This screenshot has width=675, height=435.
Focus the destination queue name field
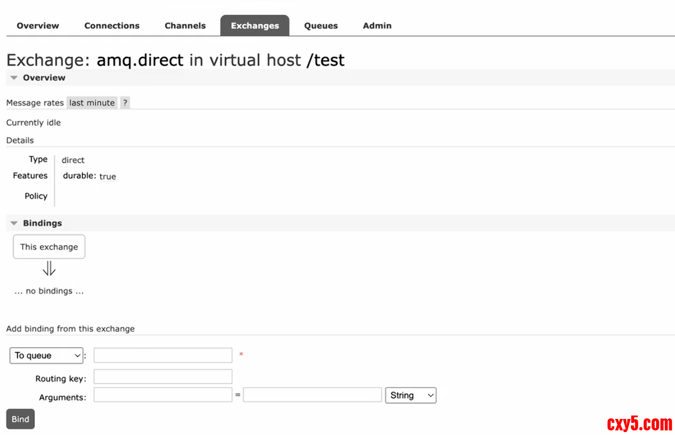(163, 355)
